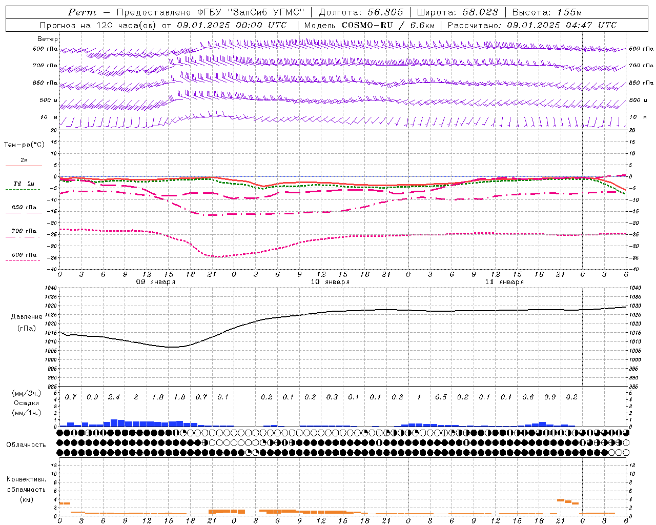Screen dimensions: 656x525
Task: Click the Облачность row label
Action: tap(26, 445)
